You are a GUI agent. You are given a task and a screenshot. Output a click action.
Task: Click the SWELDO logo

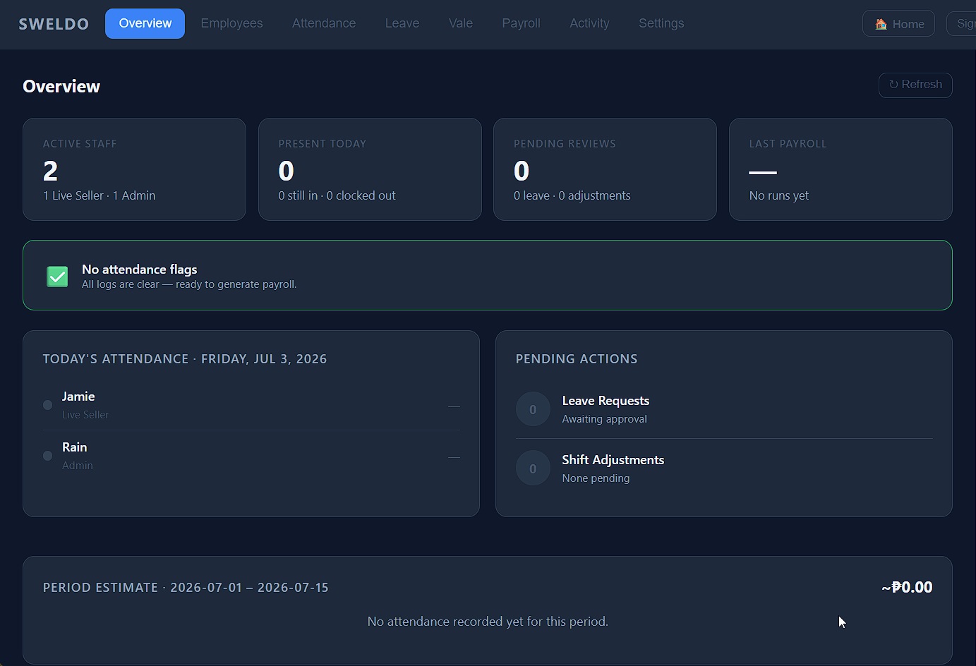[x=54, y=24]
